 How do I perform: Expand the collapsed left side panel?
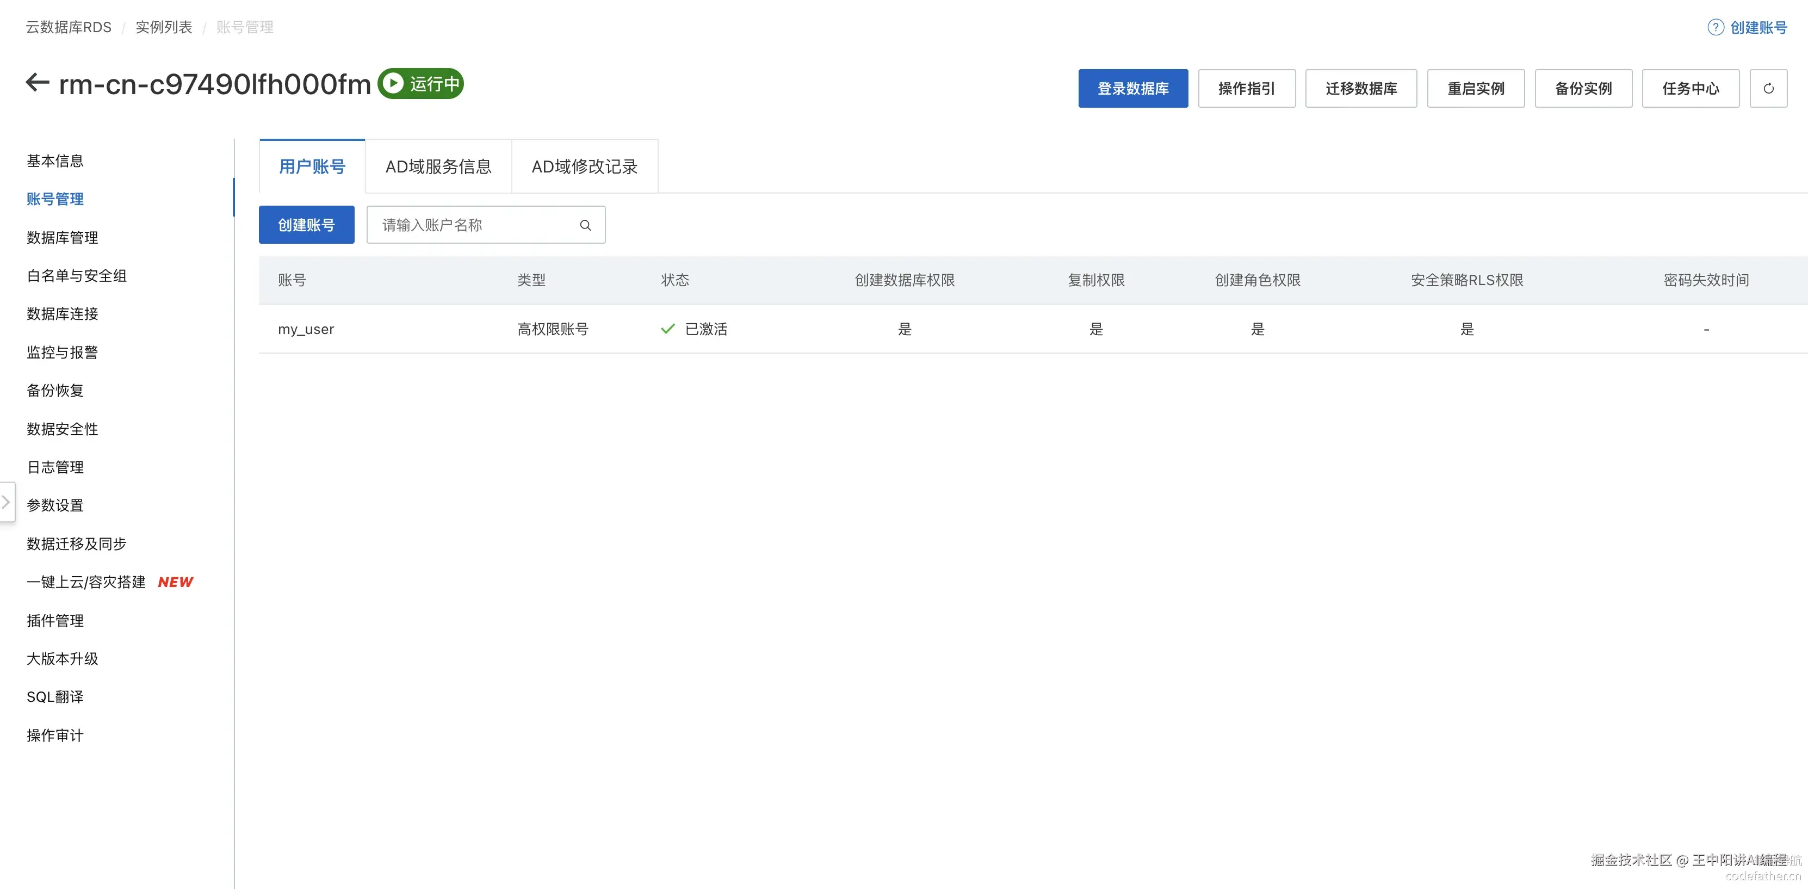pos(7,502)
